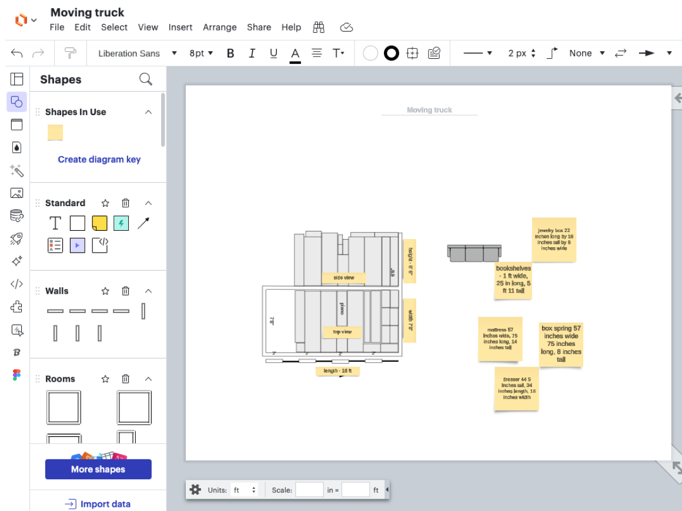
Task: Click the scale settings gear icon
Action: pos(196,489)
